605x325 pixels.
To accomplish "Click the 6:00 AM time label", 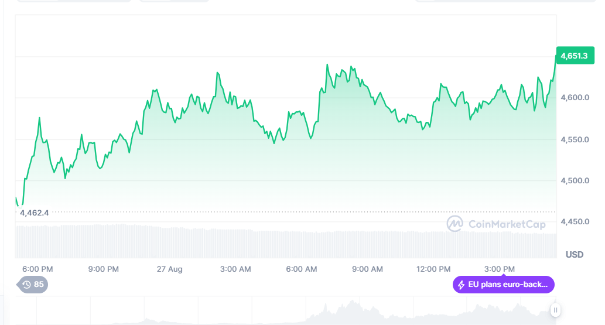I will (x=302, y=269).
